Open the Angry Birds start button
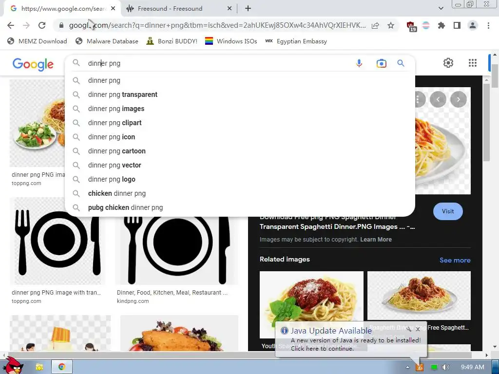The width and height of the screenshot is (499, 374). click(13, 366)
